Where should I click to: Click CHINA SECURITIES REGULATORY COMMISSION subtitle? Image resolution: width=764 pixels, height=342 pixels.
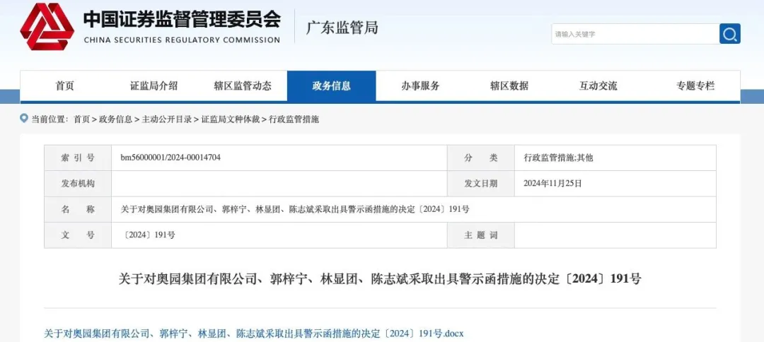click(183, 40)
